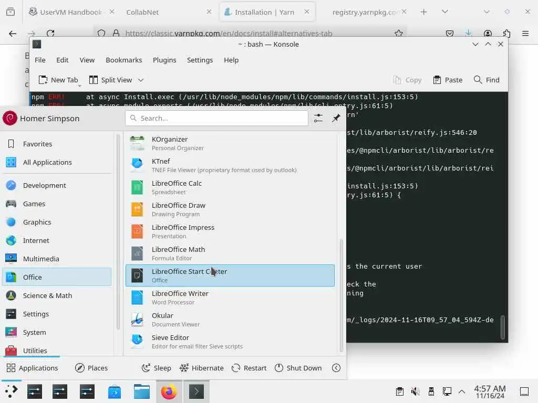Open the Internet category

pos(57,240)
